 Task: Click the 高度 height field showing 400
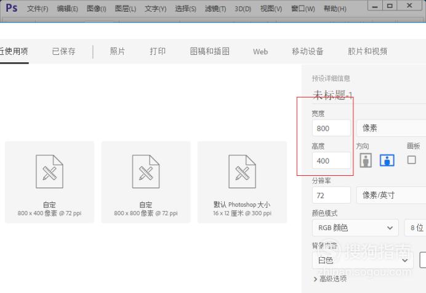click(331, 160)
